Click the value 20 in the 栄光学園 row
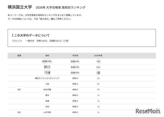 [98, 89]
